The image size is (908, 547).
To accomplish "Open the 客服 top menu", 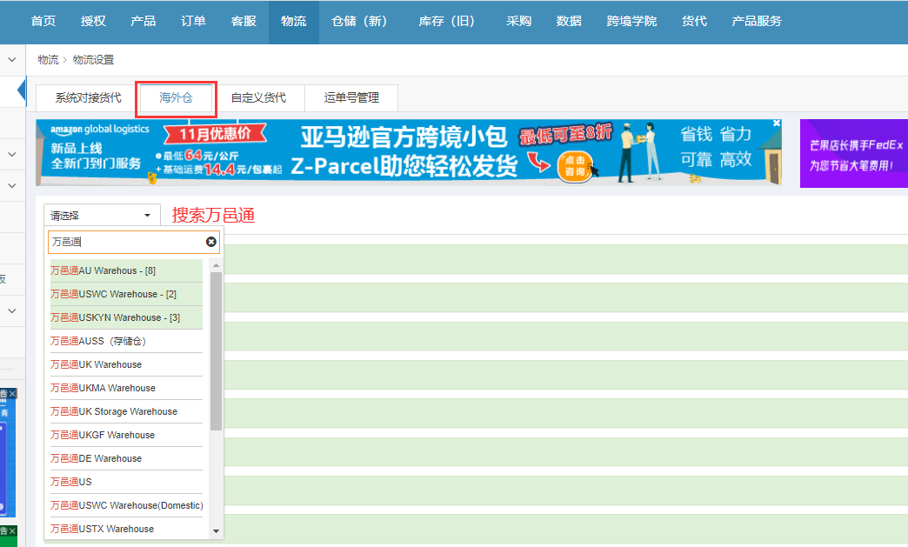I will pos(244,22).
